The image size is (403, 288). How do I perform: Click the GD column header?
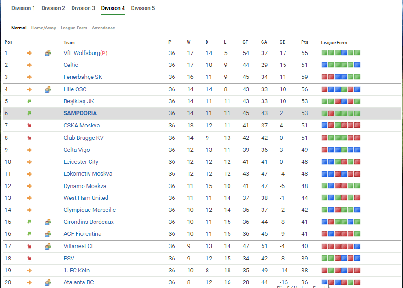coord(282,43)
